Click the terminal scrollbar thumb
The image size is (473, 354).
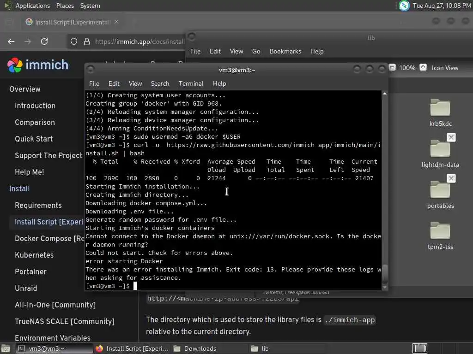tap(385, 274)
